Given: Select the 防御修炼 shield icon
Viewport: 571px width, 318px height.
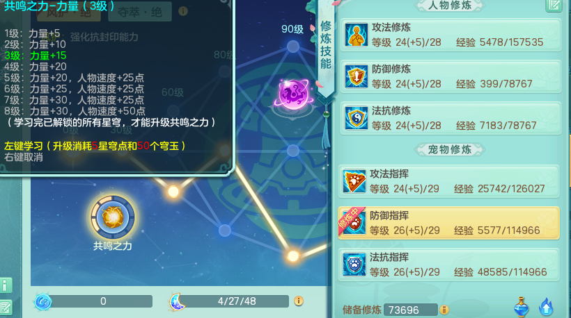Looking at the screenshot, I should [x=356, y=76].
